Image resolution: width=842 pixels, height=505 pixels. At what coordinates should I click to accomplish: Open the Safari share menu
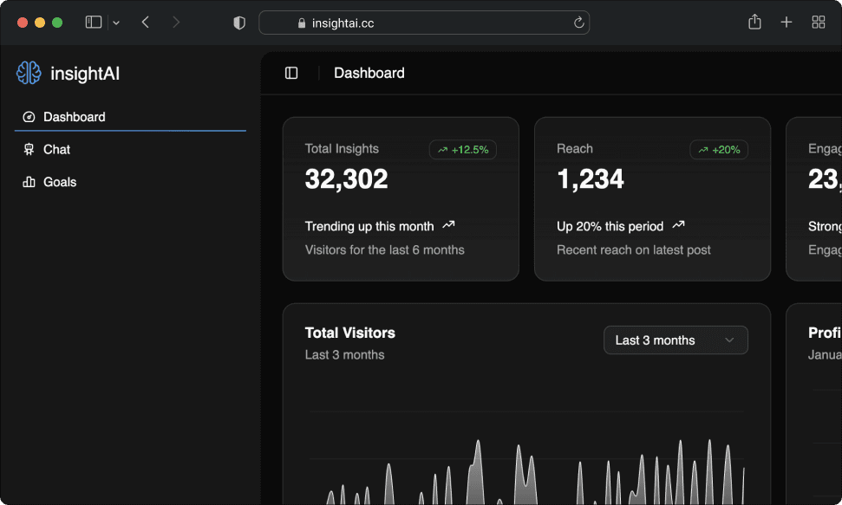coord(754,23)
